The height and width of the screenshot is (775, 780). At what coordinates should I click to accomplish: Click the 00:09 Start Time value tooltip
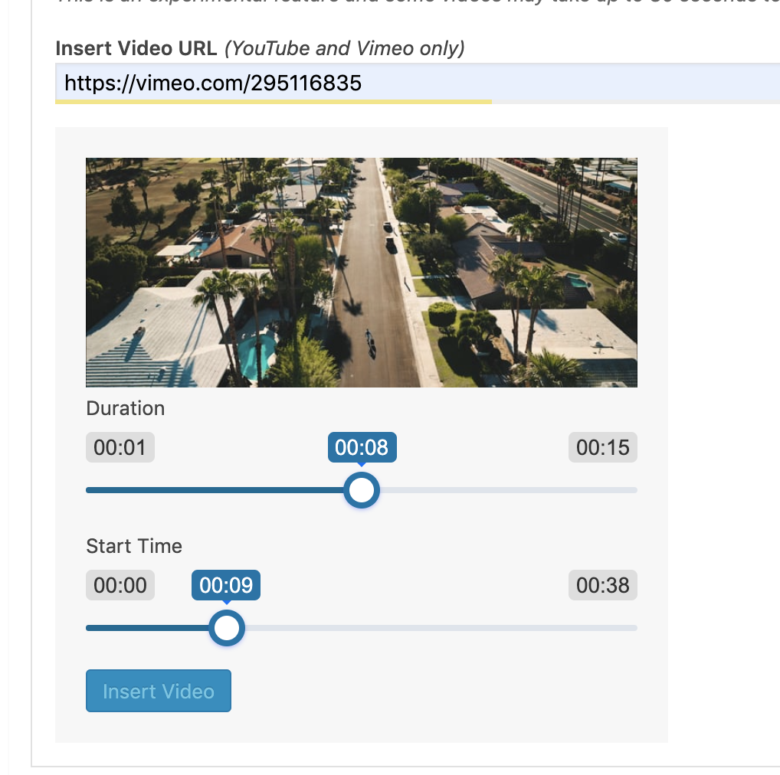[x=225, y=585]
